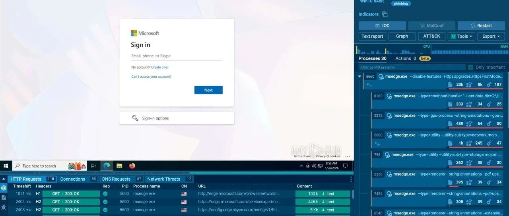
Task: Collapse the bottom panel with the up arrow
Action: click(4, 179)
